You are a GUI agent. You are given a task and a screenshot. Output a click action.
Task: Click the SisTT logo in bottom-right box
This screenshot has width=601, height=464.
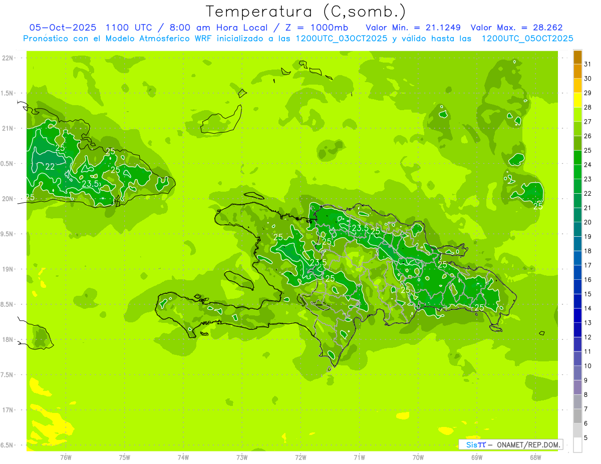[x=475, y=444]
